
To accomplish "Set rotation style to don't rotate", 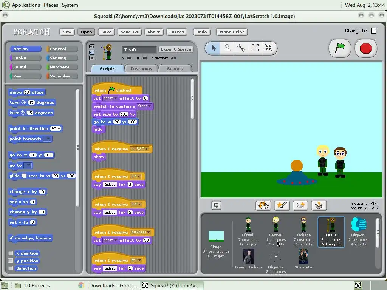I will [91, 58].
